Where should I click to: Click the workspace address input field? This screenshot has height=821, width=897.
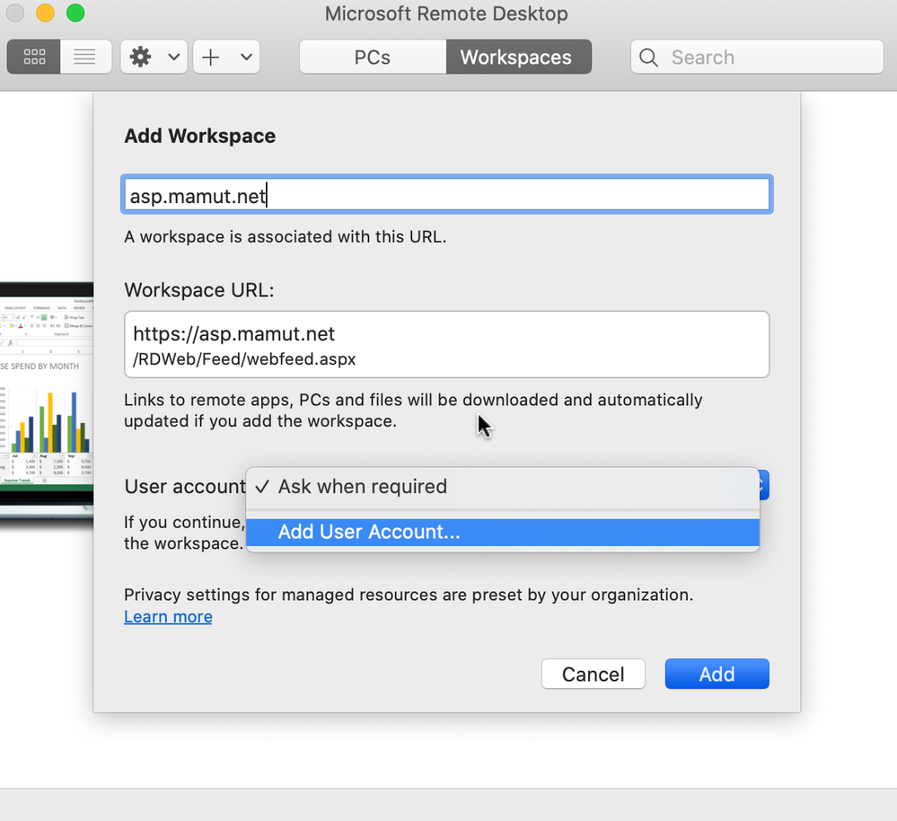(447, 195)
